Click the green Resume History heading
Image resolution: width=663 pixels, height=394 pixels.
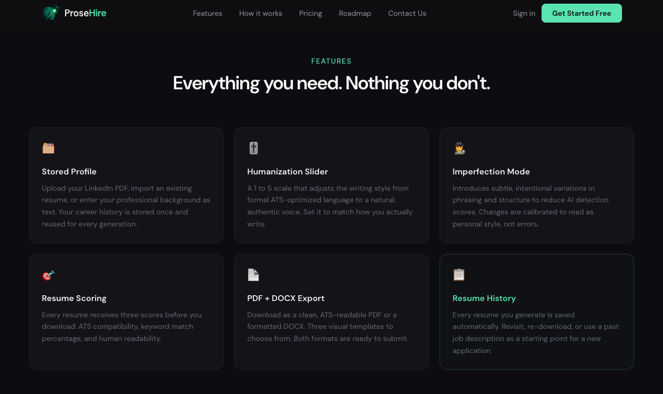(484, 298)
